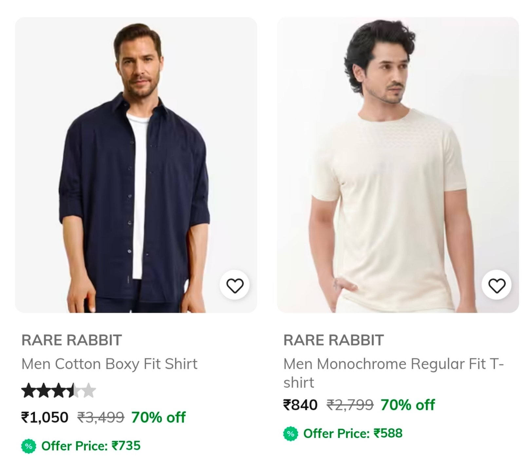Click struck-through ₹3,499 original price
The height and width of the screenshot is (468, 524).
pos(101,417)
